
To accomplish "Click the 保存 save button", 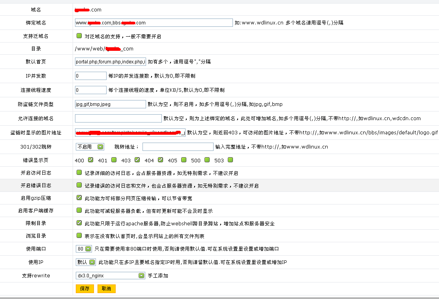I will (85, 289).
